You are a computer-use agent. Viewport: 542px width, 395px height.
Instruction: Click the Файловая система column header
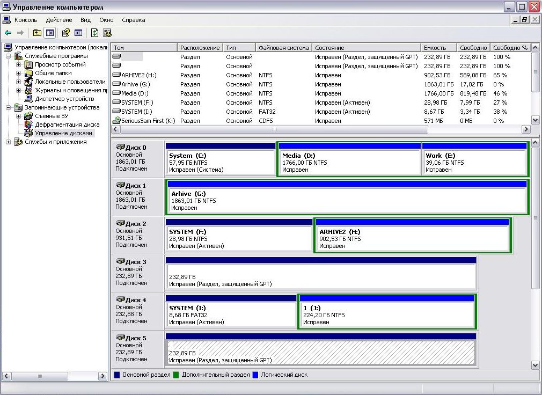[x=283, y=48]
